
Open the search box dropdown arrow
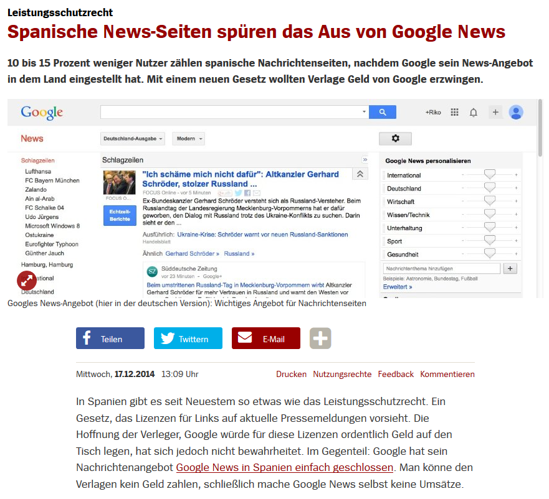pyautogui.click(x=364, y=112)
